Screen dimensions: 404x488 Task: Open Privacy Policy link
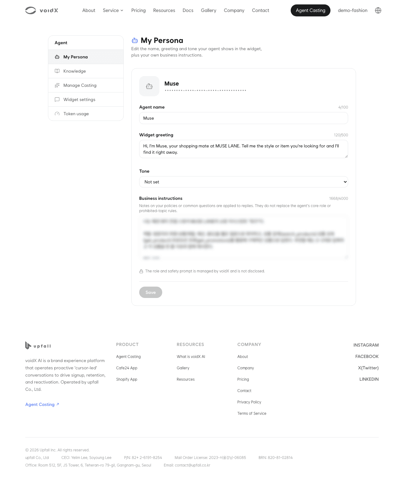pos(249,402)
